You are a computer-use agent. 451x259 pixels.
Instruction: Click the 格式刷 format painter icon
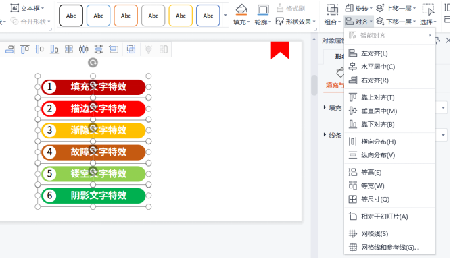[x=280, y=8]
